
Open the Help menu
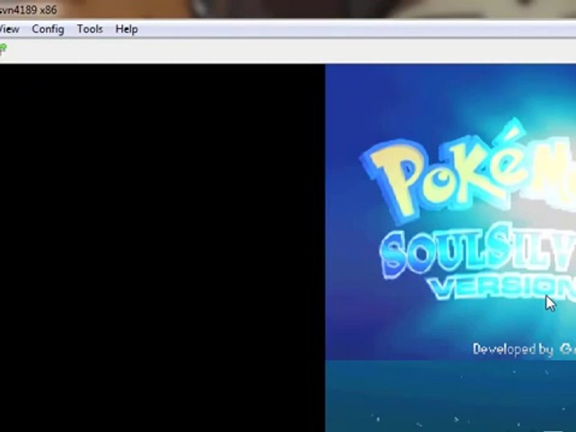coord(127,29)
